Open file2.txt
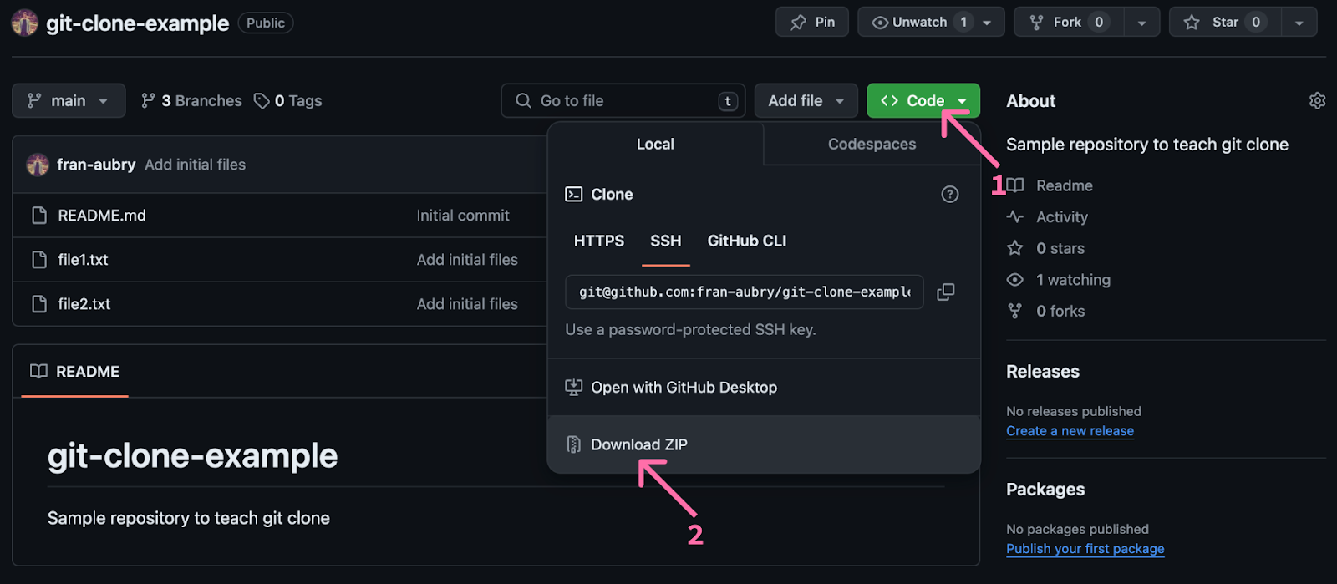The width and height of the screenshot is (1337, 584). click(84, 304)
